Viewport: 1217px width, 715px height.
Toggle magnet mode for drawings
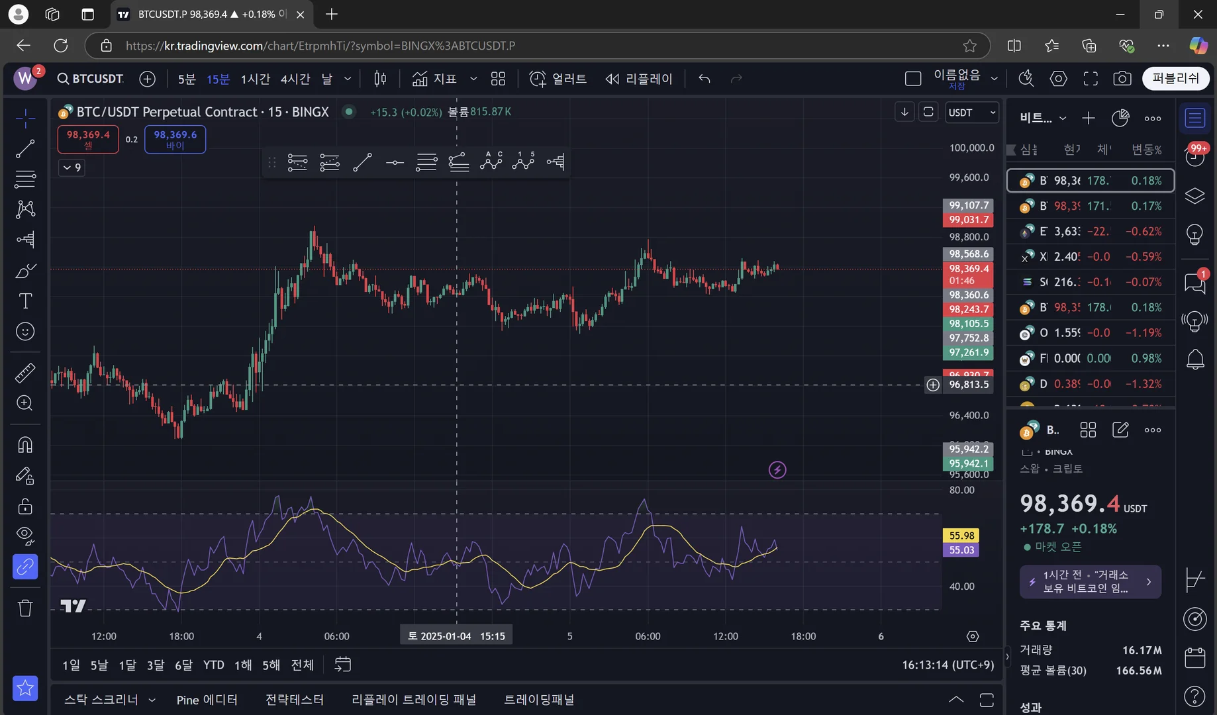click(x=25, y=445)
